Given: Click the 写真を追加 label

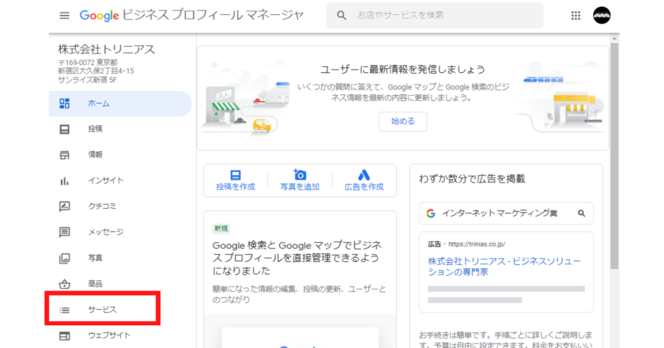Looking at the screenshot, I should point(300,187).
